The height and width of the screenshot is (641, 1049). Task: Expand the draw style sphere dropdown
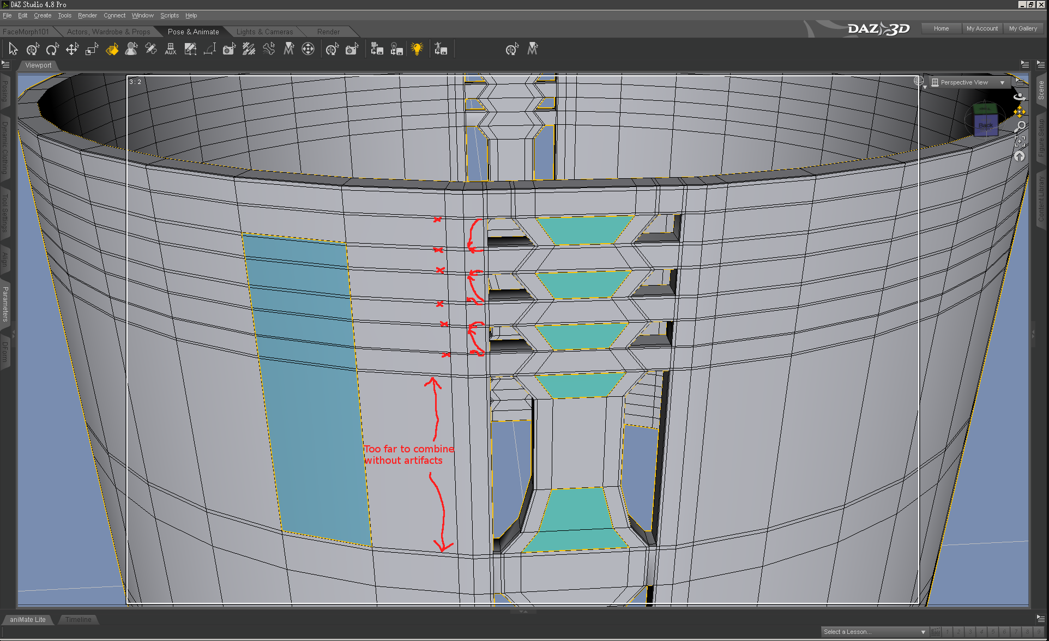(920, 82)
